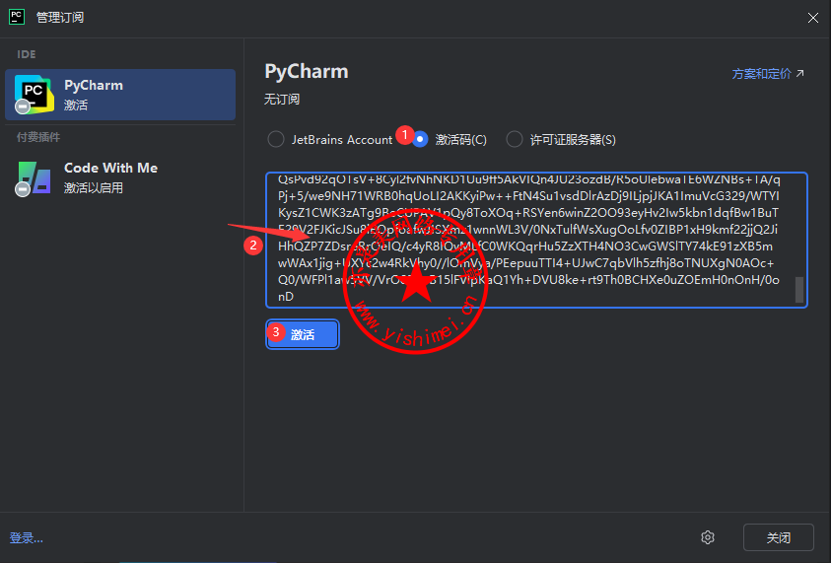Click the 关闭 button at bottom right

coord(778,537)
